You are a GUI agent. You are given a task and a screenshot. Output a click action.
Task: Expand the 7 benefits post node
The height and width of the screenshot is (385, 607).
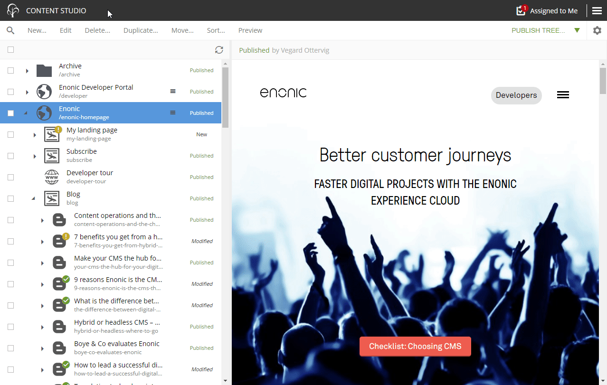42,242
